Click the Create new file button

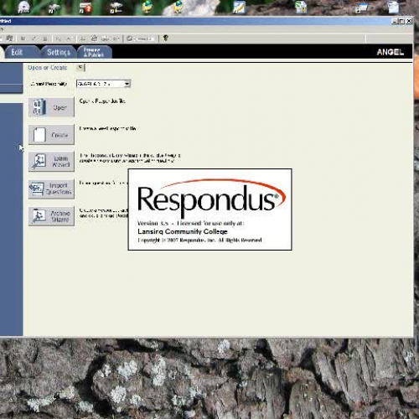[x=51, y=135]
